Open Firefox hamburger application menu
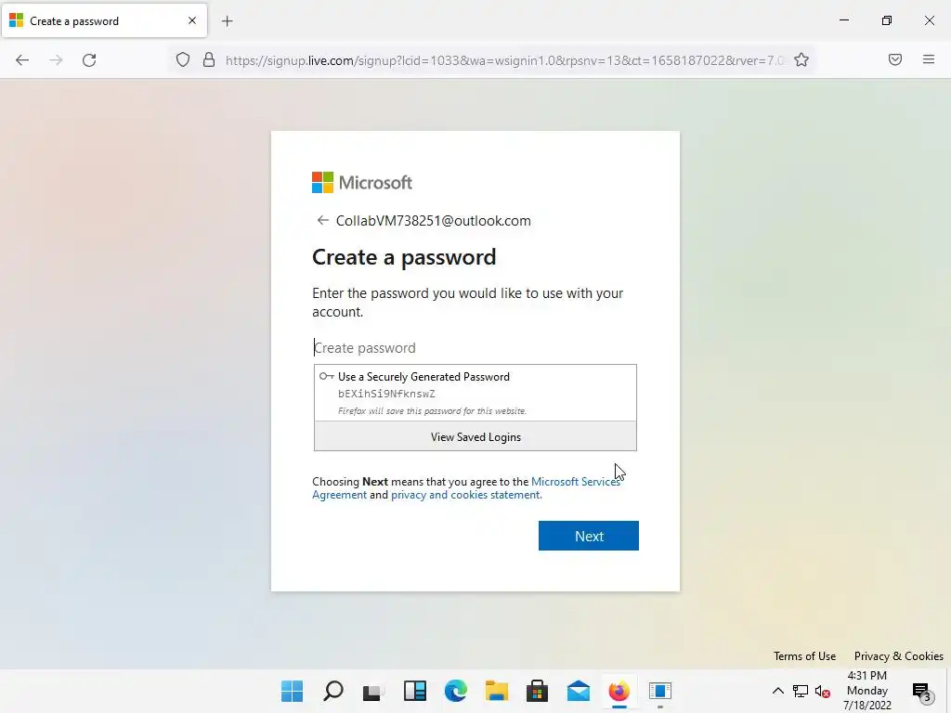The width and height of the screenshot is (951, 713). 928,59
